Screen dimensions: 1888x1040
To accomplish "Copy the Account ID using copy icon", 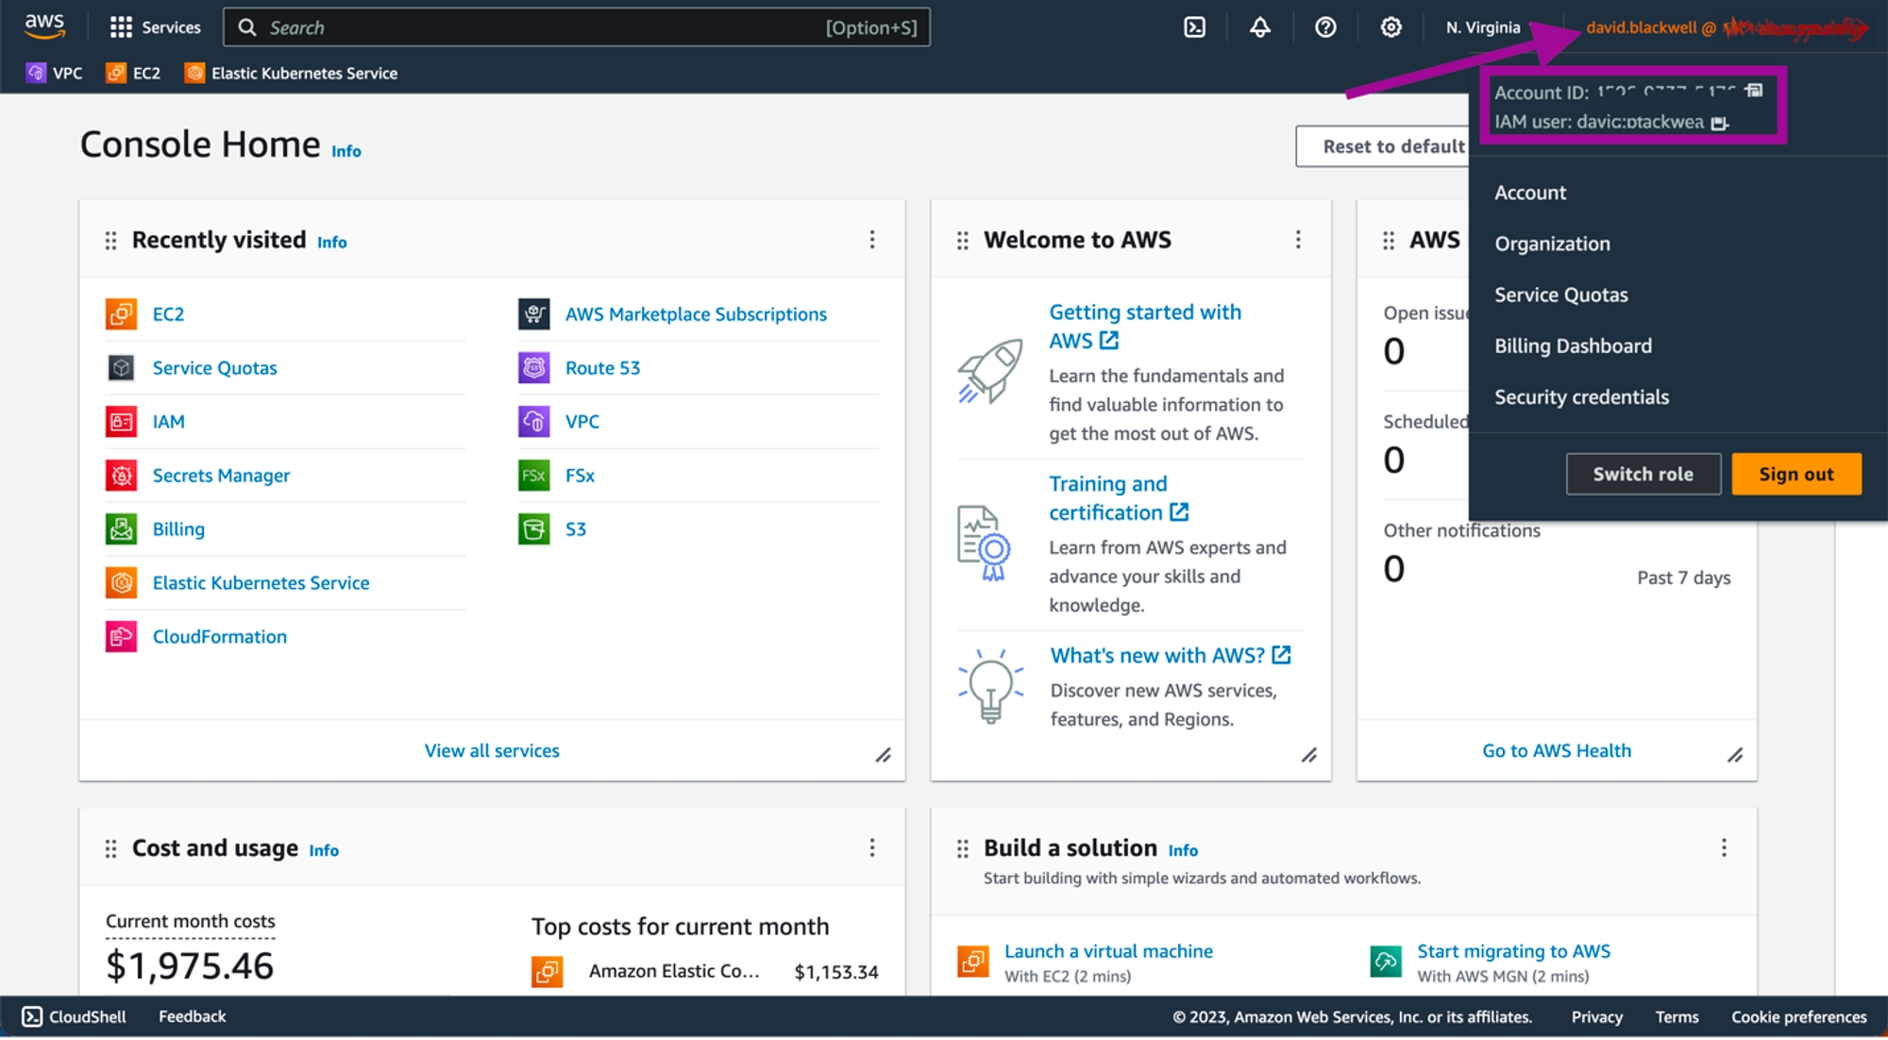I will [x=1754, y=91].
